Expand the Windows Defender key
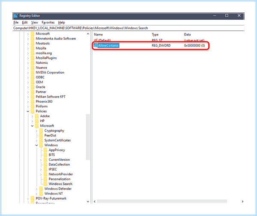Image resolution: width=257 pixels, height=216 pixels. tap(36, 189)
